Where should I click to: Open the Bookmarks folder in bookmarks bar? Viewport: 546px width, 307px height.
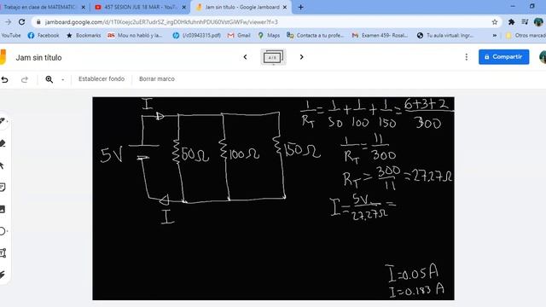pos(84,36)
